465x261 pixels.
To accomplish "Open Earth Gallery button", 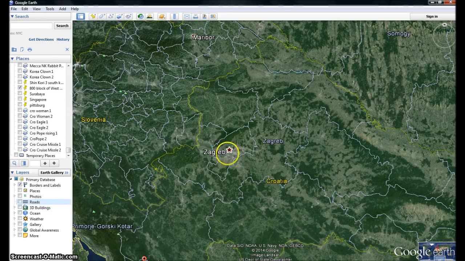I will coord(54,173).
